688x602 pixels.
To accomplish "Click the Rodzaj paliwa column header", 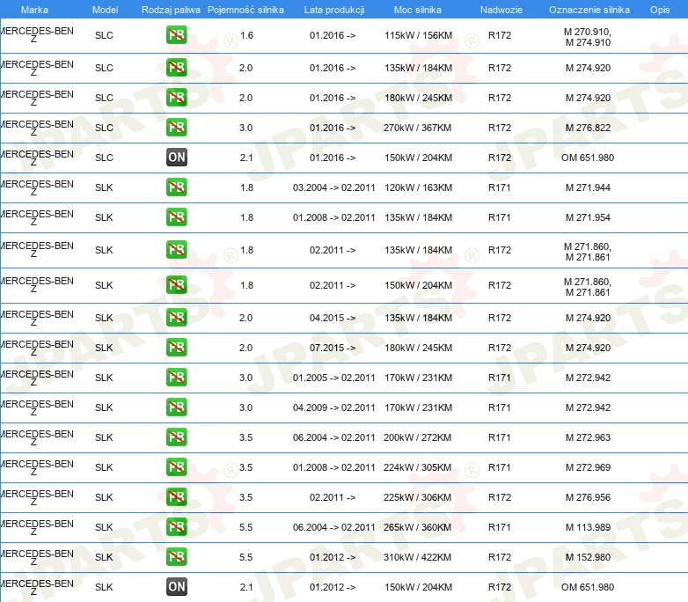I will (171, 9).
